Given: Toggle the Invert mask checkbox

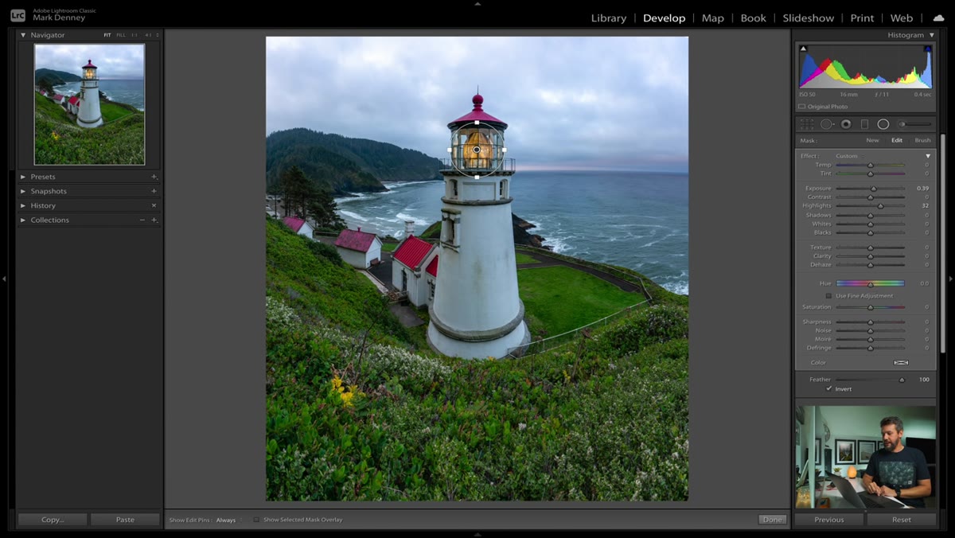Looking at the screenshot, I should [x=828, y=389].
